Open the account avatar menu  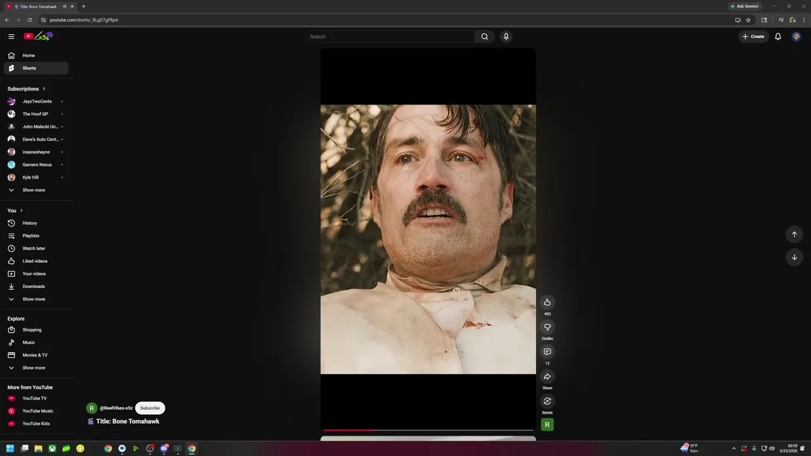(796, 37)
